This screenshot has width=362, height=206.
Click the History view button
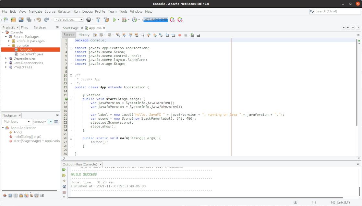click(84, 35)
